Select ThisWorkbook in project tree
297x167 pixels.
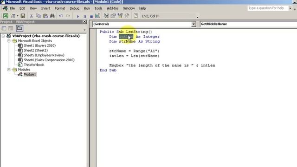(34, 65)
